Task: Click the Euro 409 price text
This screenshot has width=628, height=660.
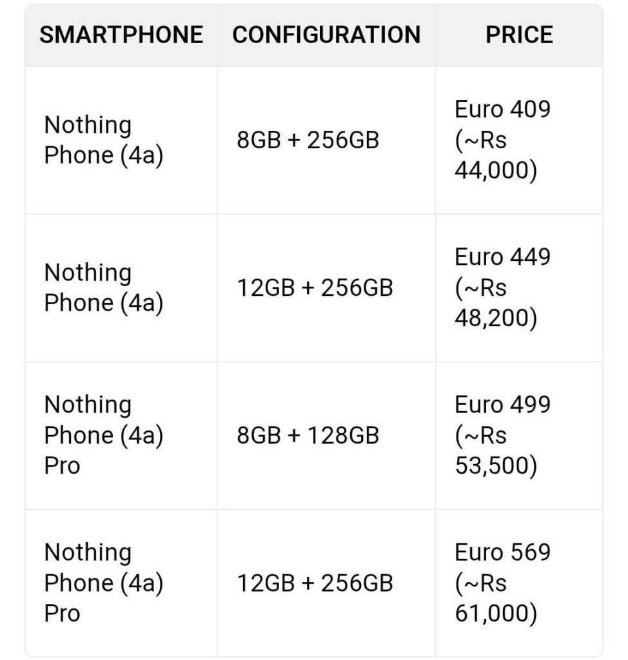Action: [503, 110]
